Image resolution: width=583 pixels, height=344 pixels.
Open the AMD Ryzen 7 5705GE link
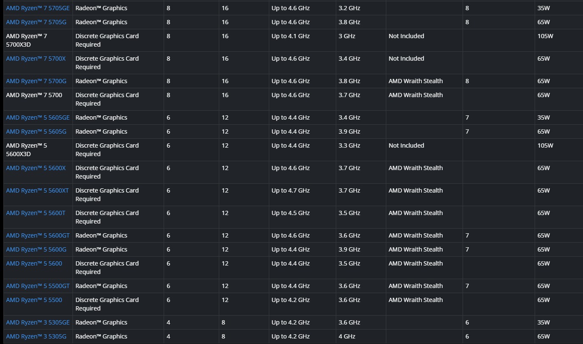pyautogui.click(x=37, y=8)
